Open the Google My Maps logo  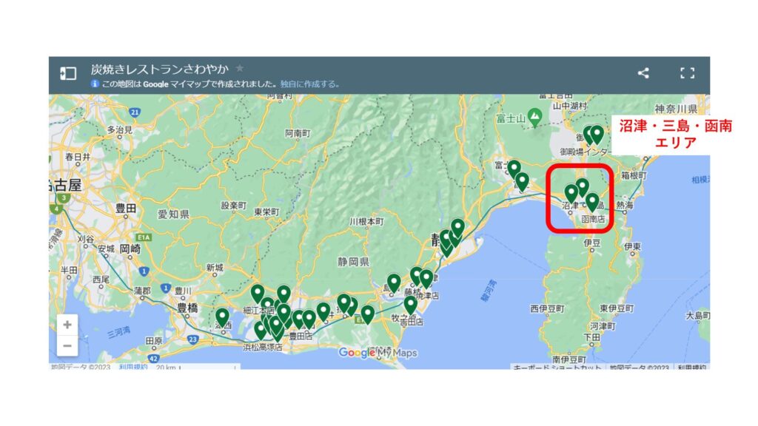pos(378,353)
